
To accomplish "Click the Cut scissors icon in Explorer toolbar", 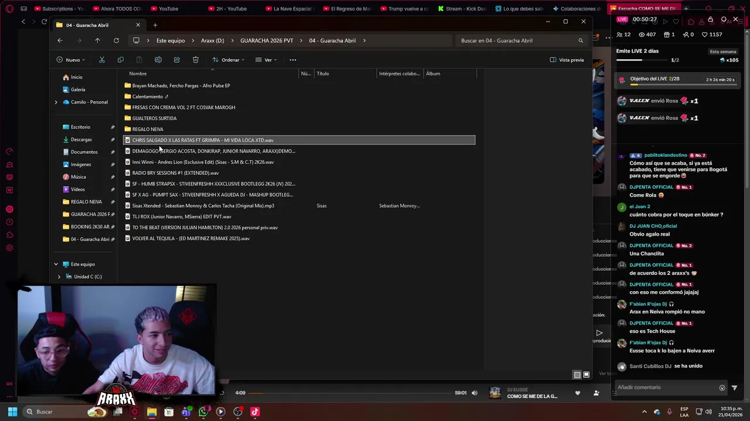I will coord(102,60).
